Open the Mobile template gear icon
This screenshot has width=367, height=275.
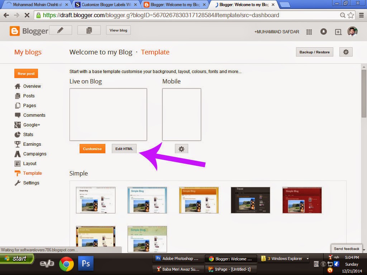pyautogui.click(x=181, y=148)
